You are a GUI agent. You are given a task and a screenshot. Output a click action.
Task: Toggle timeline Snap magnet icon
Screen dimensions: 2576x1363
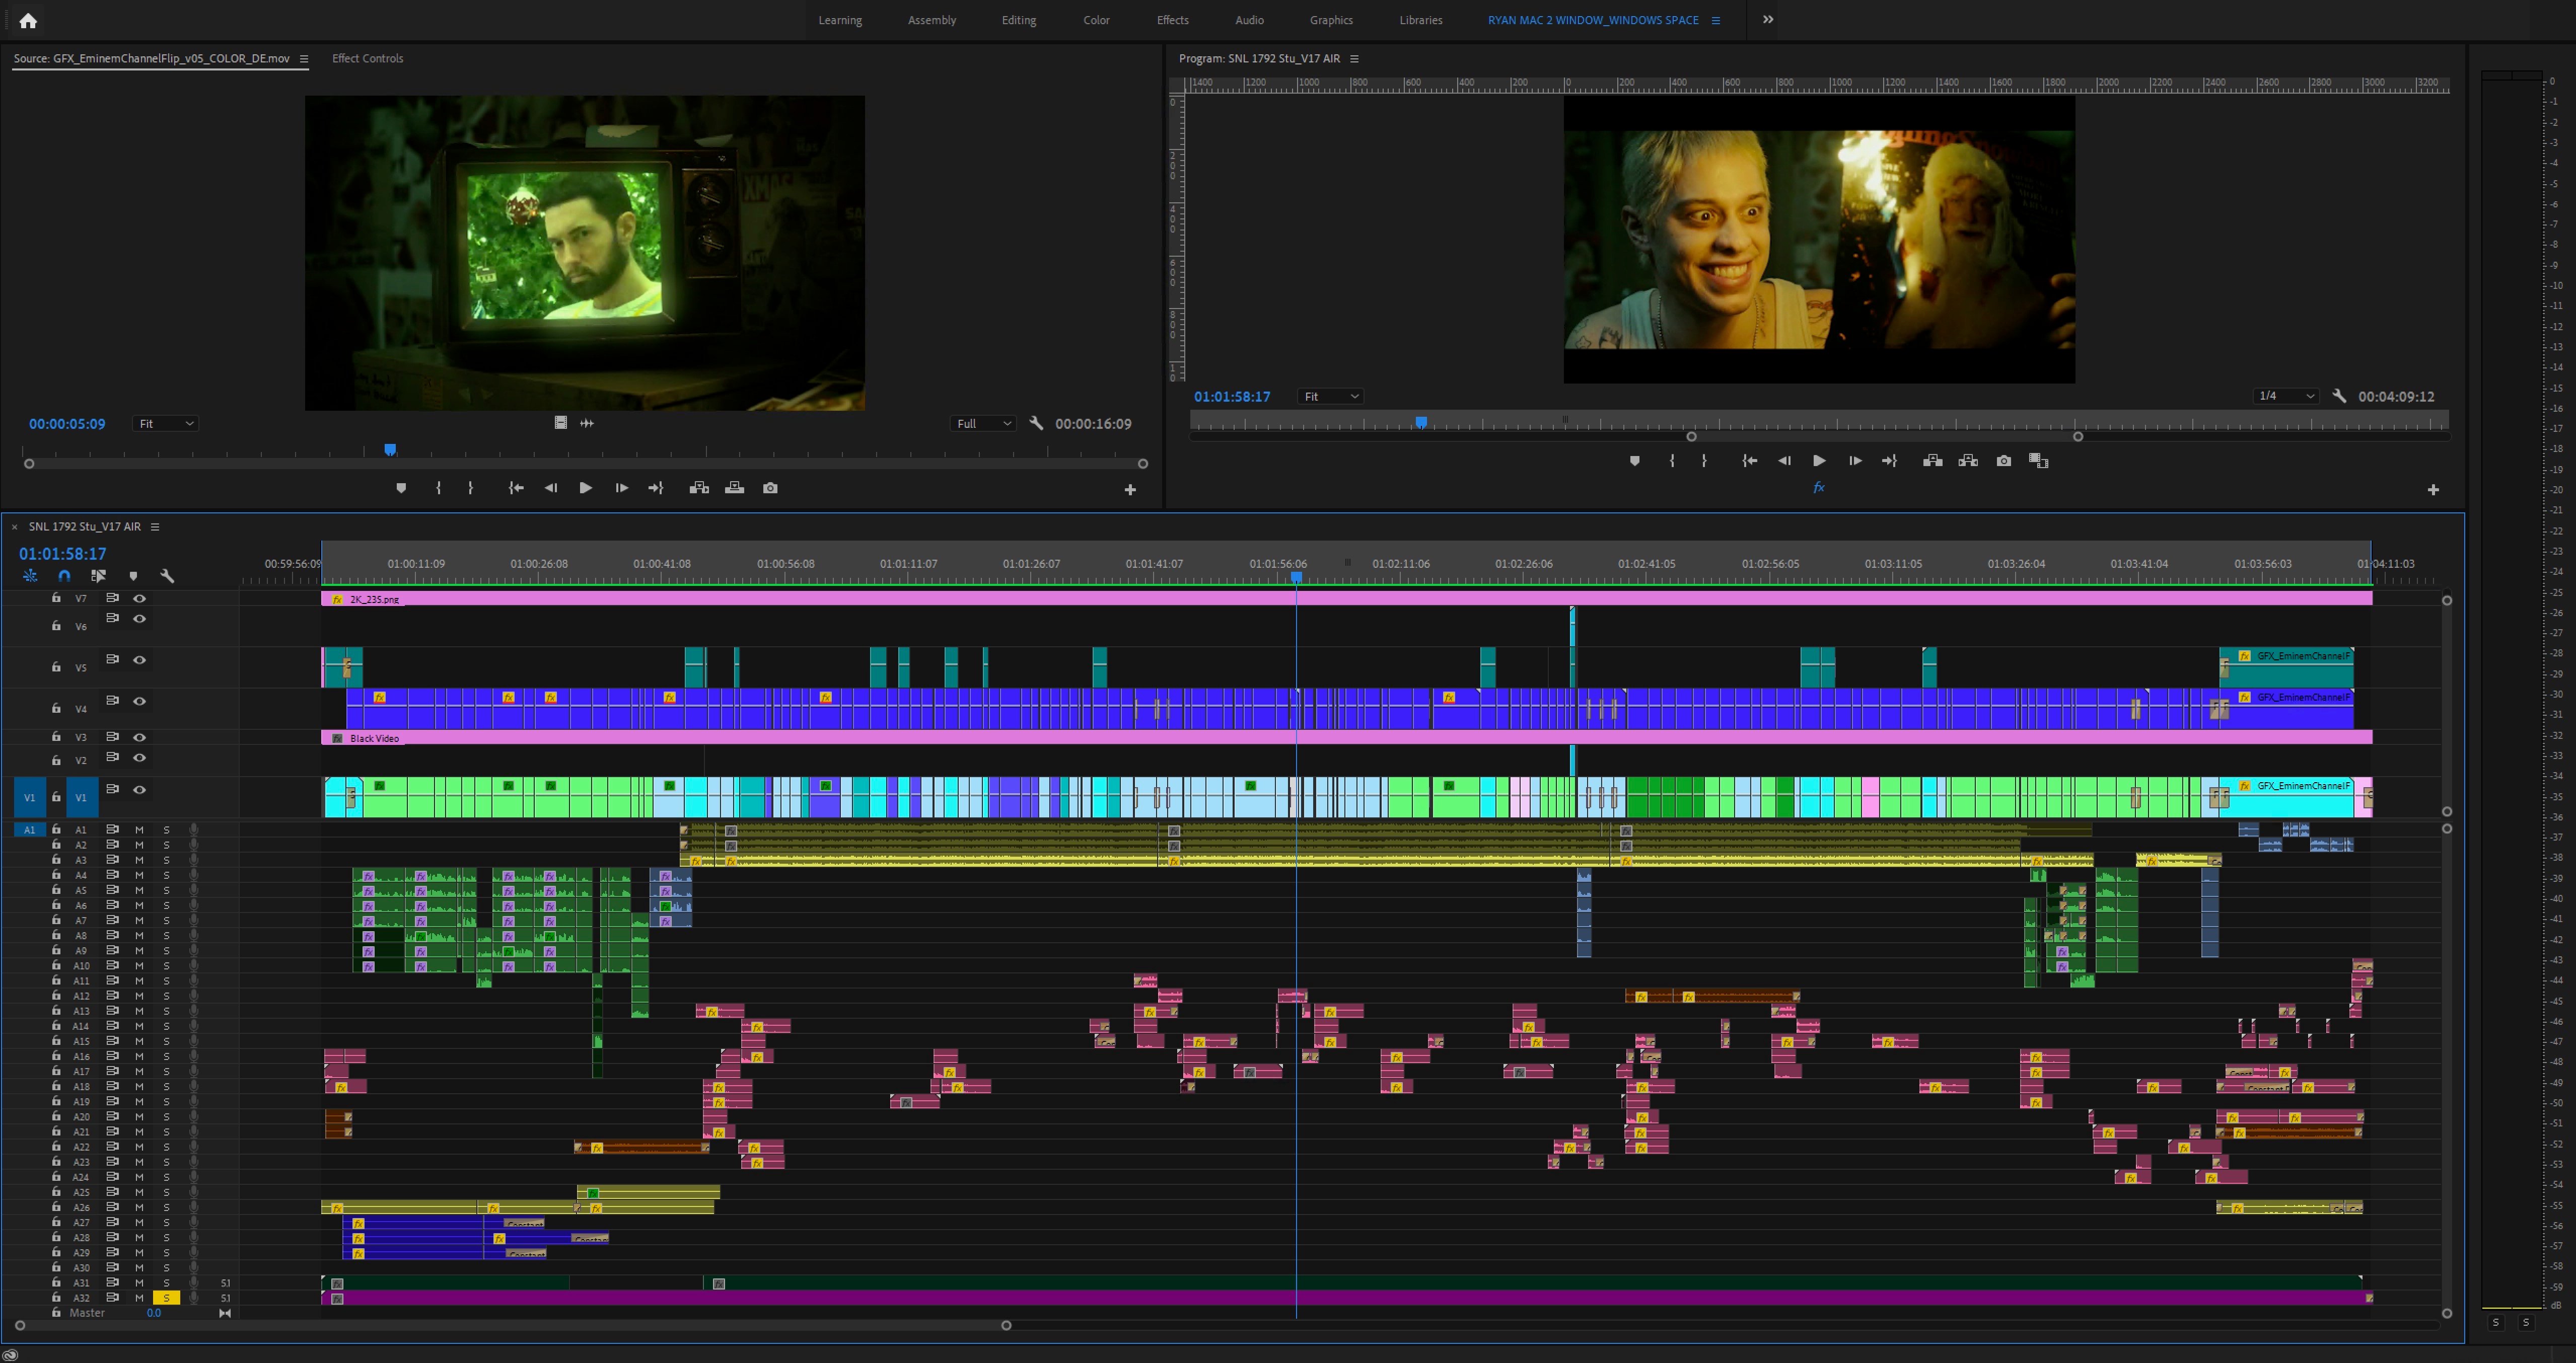[64, 576]
